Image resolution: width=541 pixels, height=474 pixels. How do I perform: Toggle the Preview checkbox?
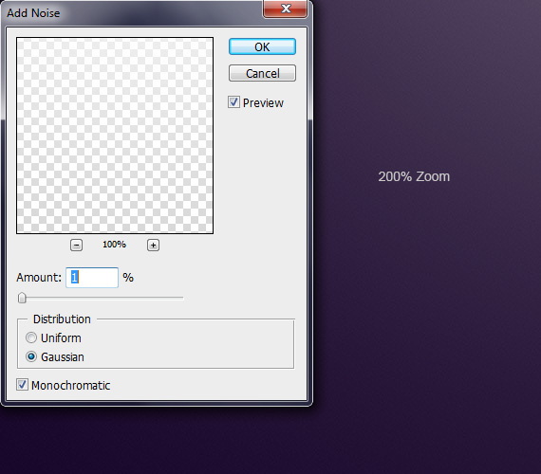click(x=233, y=102)
